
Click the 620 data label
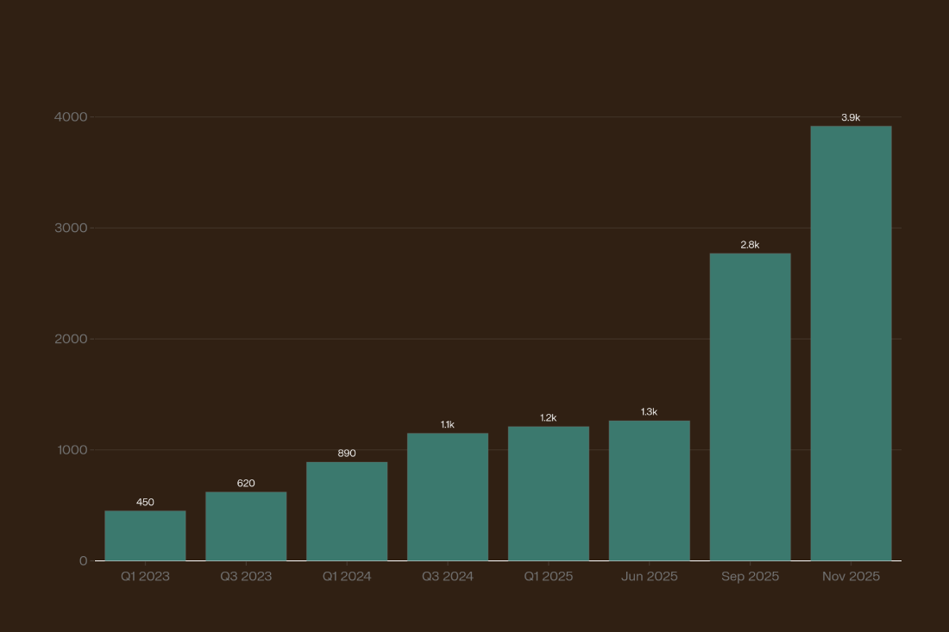(246, 483)
